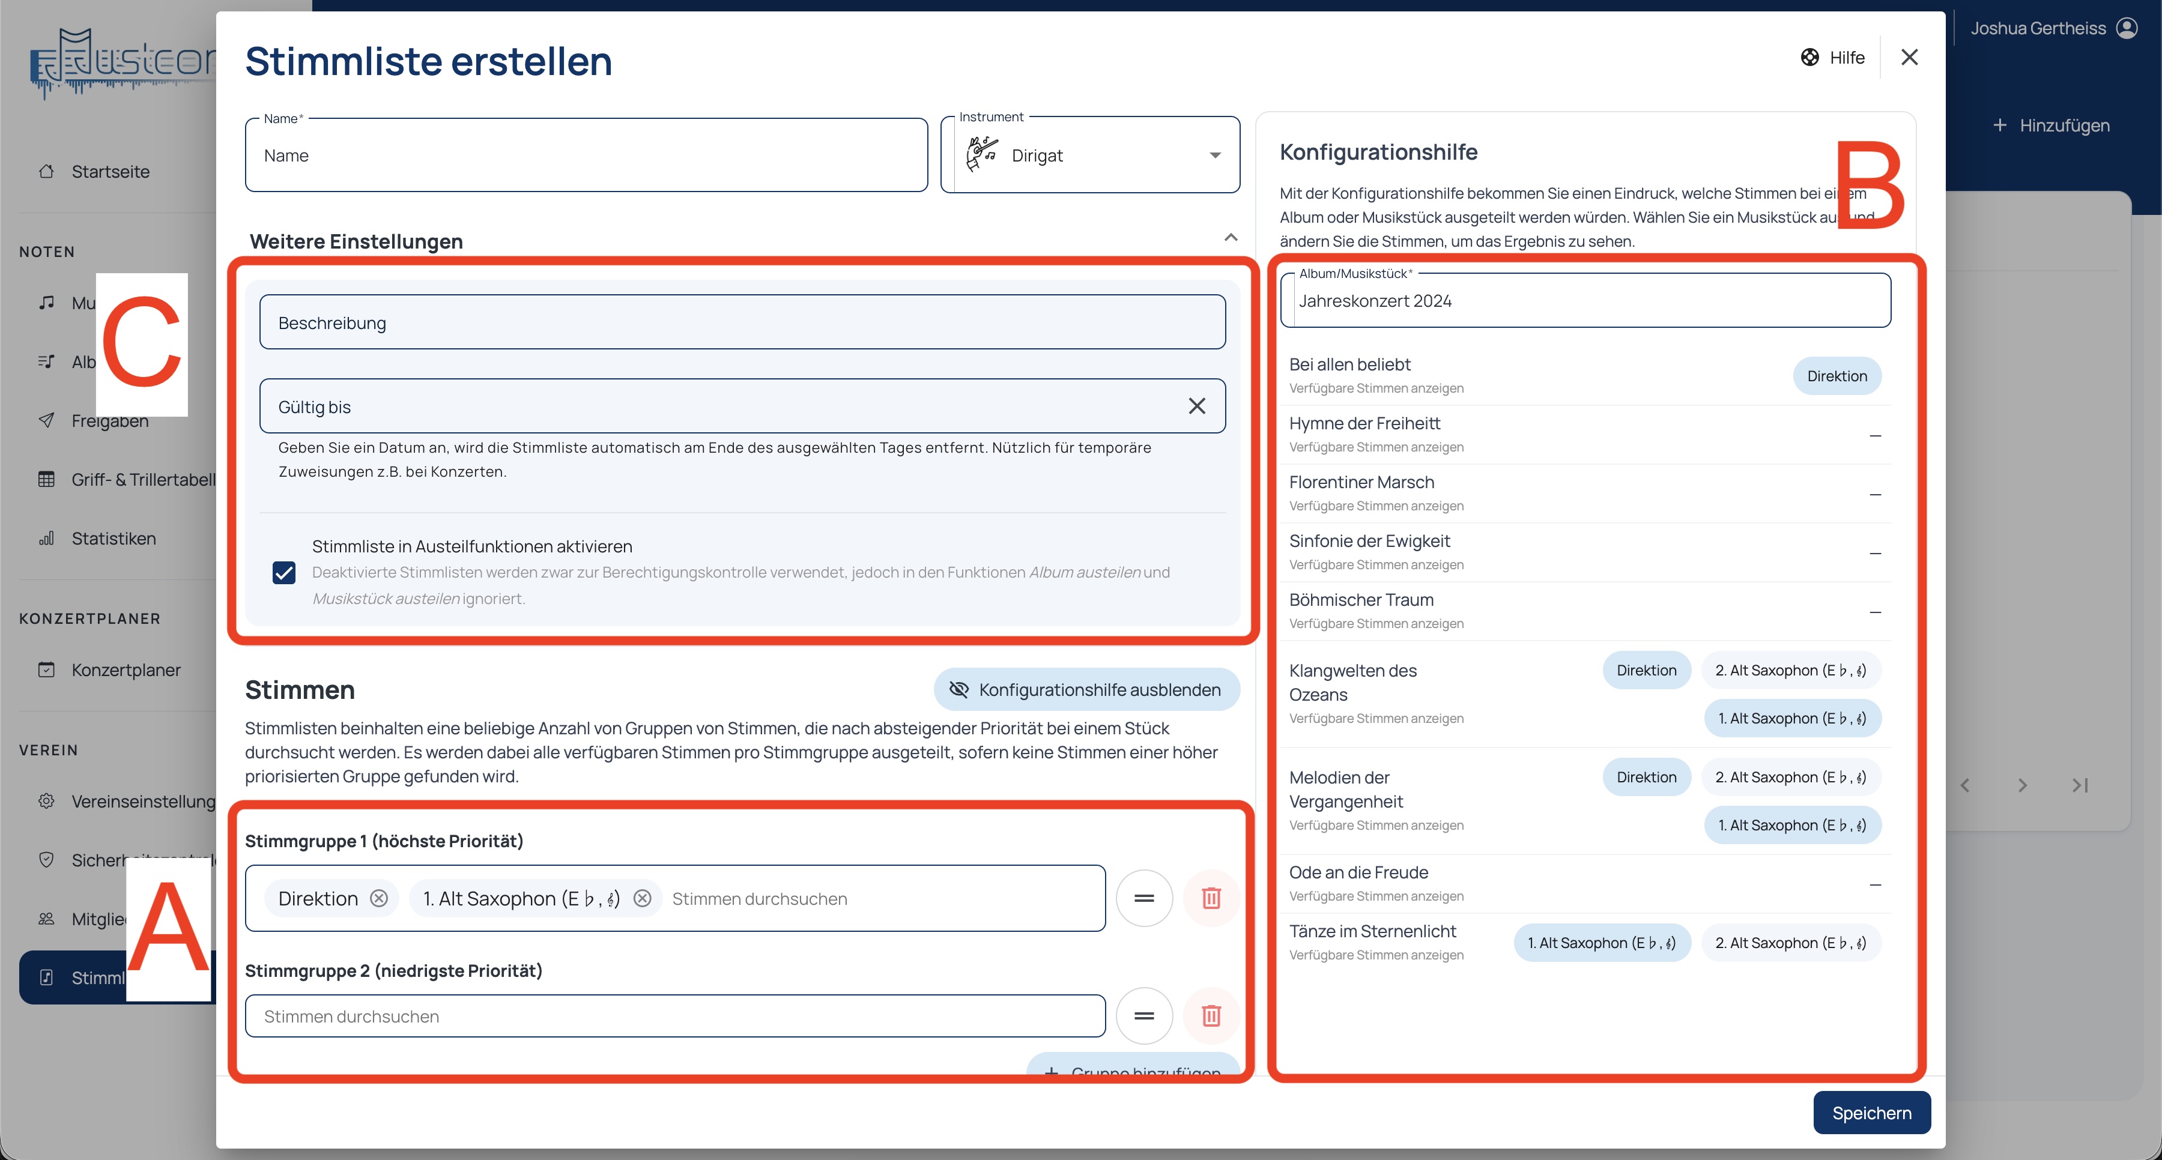
Task: Click the Speichern button
Action: [x=1871, y=1113]
